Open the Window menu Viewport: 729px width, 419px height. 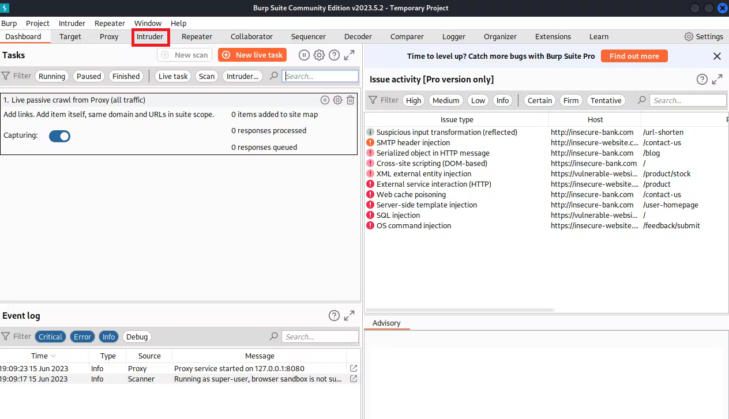[148, 23]
